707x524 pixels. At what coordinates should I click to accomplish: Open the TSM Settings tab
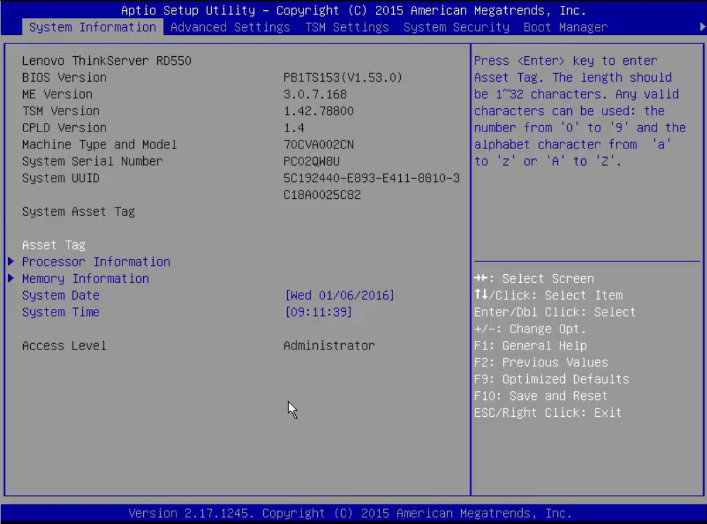click(x=346, y=27)
